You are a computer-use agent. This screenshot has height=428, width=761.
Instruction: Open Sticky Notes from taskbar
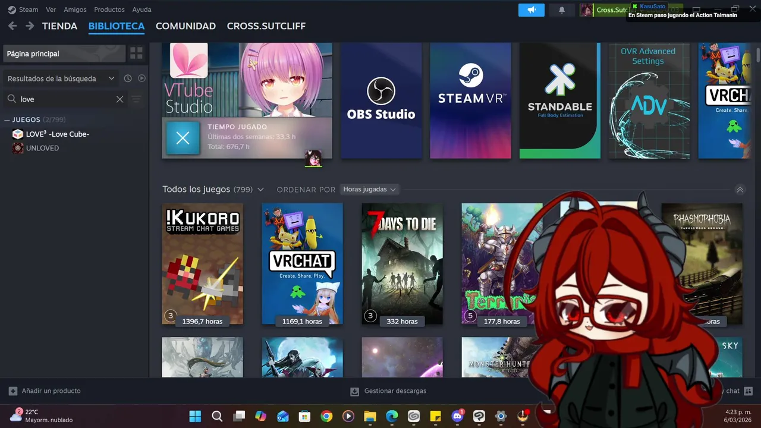435,416
